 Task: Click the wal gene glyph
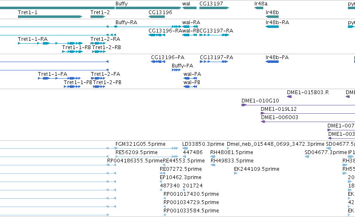click(189, 8)
